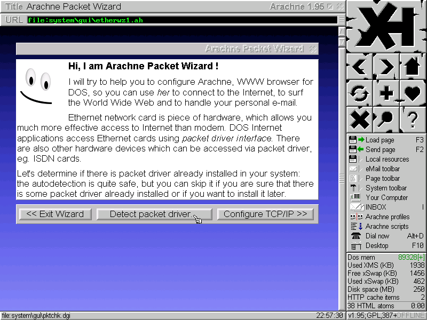Open search with the magnifier icon

pos(386,119)
